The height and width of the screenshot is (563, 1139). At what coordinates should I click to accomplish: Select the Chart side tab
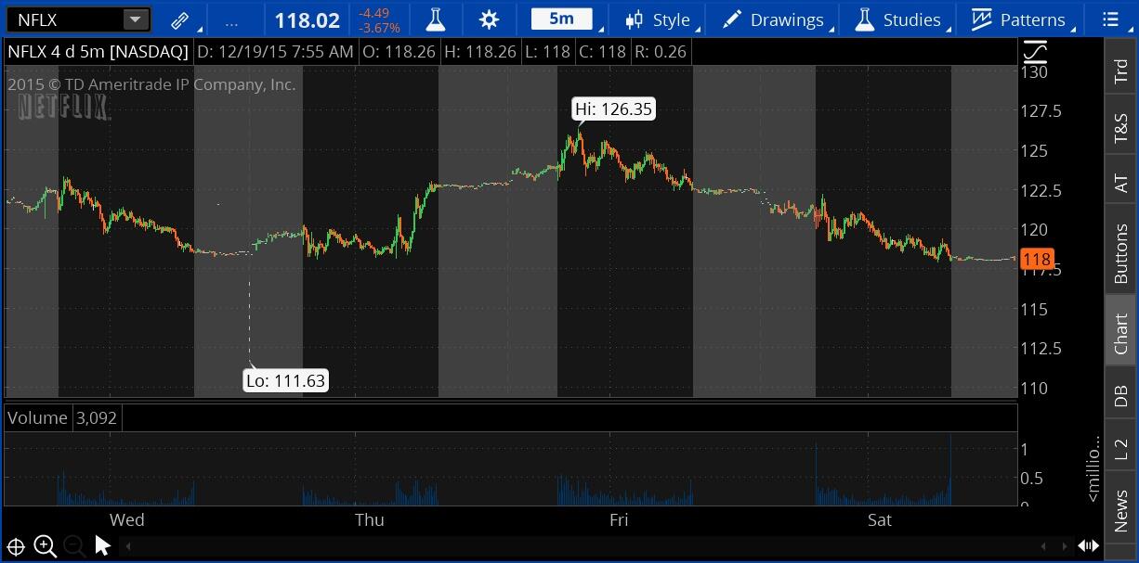tap(1121, 333)
